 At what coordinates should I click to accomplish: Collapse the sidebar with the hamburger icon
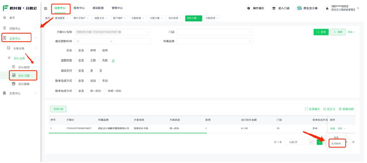[x=46, y=8]
